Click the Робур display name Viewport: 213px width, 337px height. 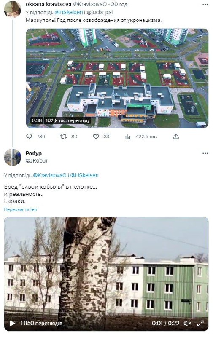click(x=34, y=153)
